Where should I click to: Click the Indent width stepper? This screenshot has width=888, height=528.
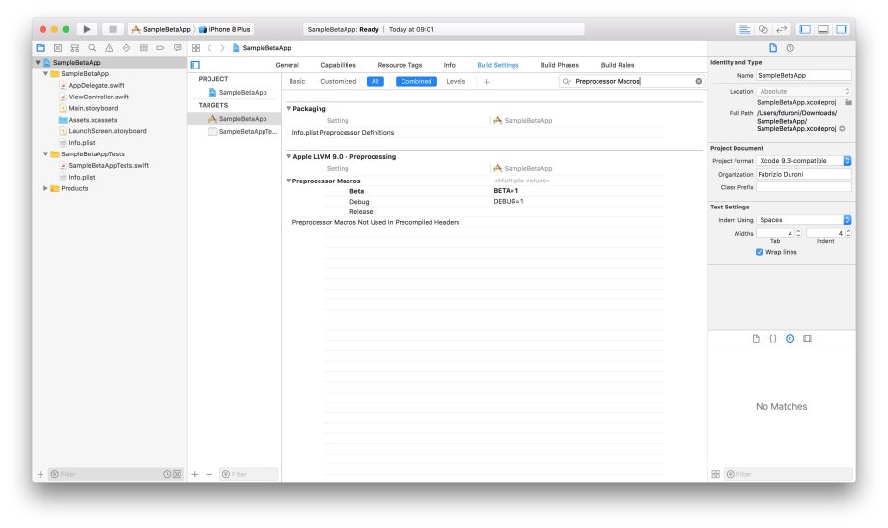[848, 233]
